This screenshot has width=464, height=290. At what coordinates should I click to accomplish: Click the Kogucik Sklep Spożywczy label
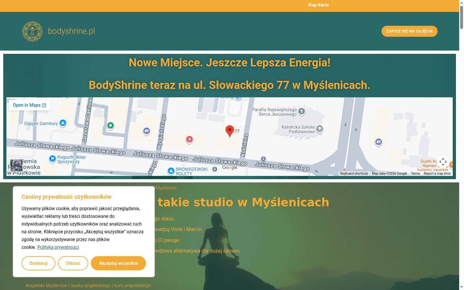(71, 159)
